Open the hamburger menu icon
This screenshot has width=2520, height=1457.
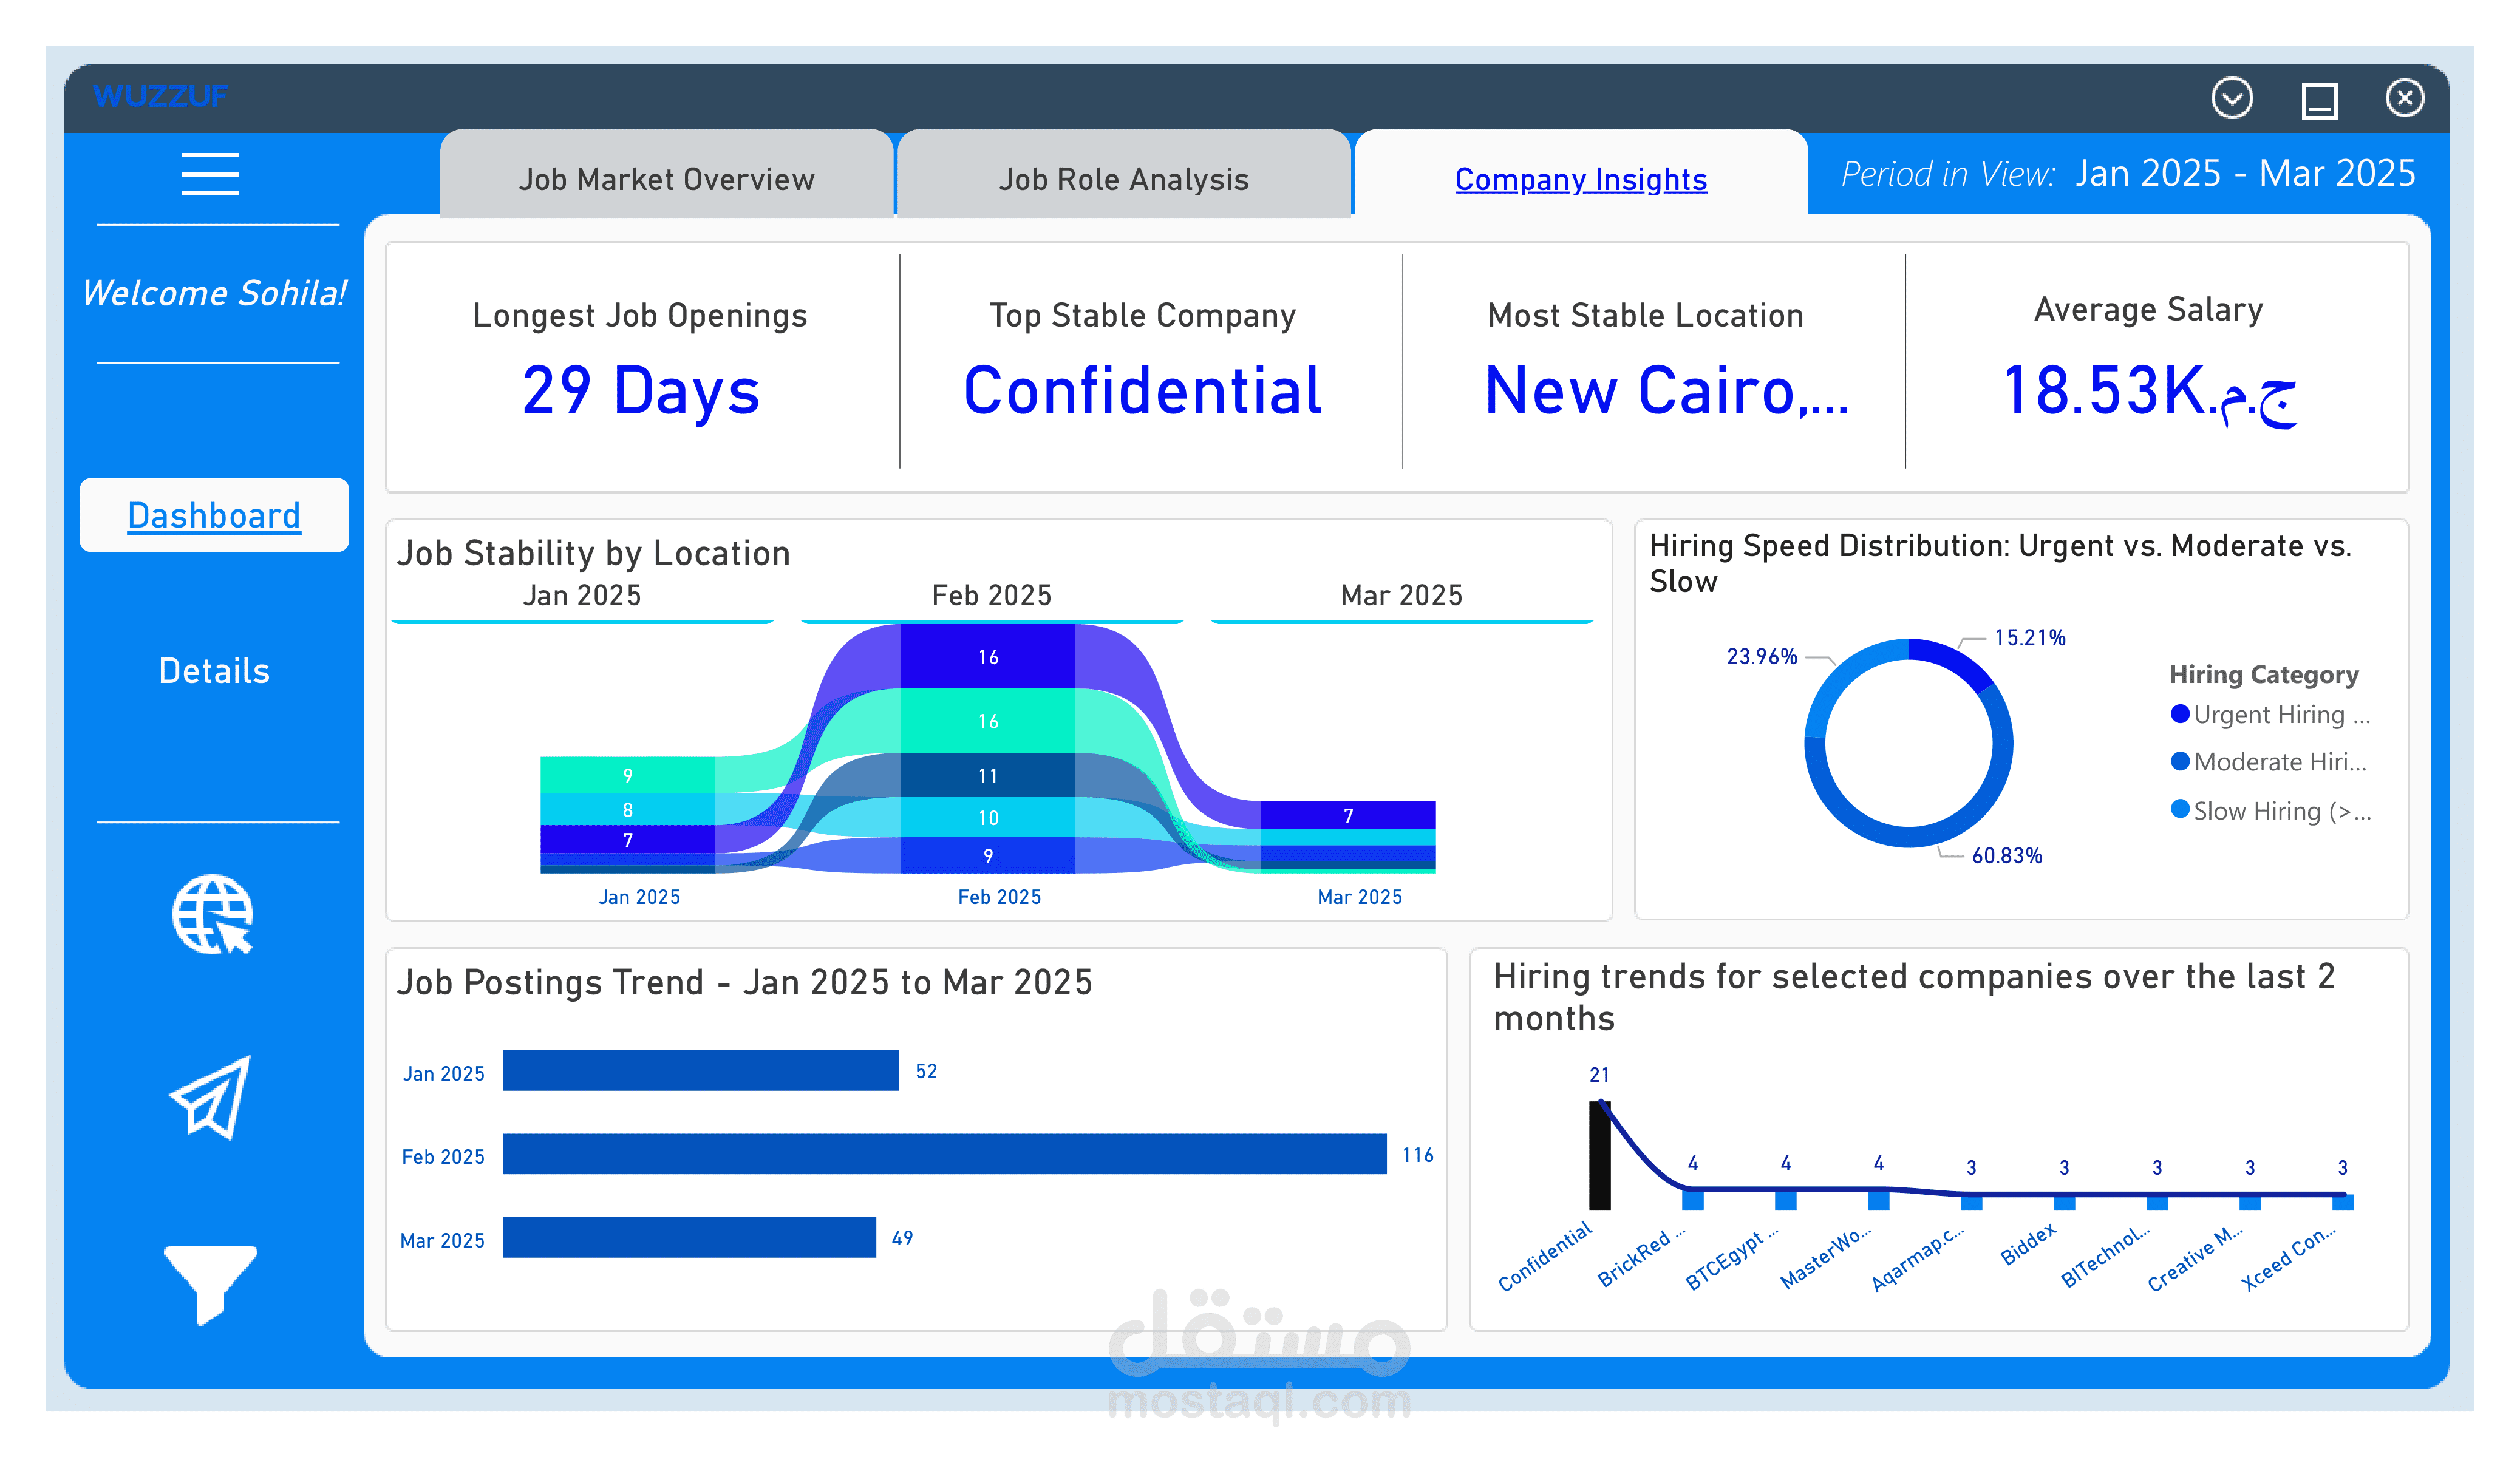coord(210,174)
